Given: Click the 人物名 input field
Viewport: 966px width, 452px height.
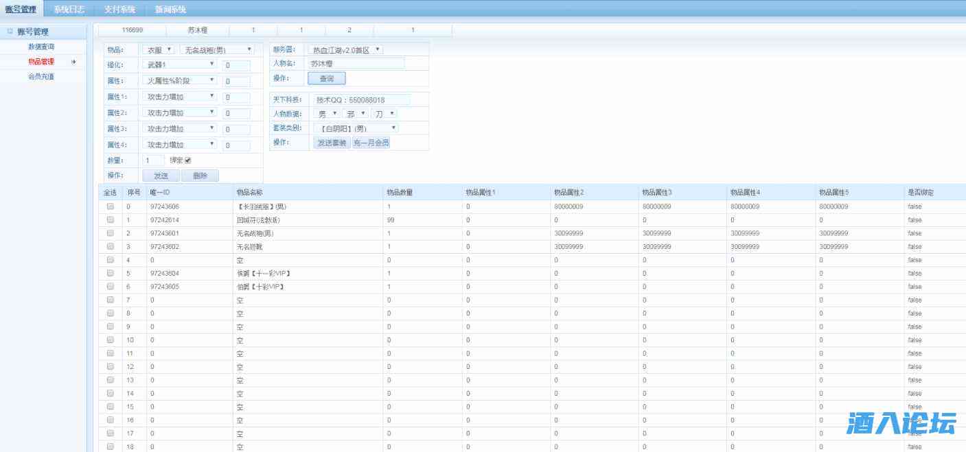Looking at the screenshot, I should [x=356, y=63].
